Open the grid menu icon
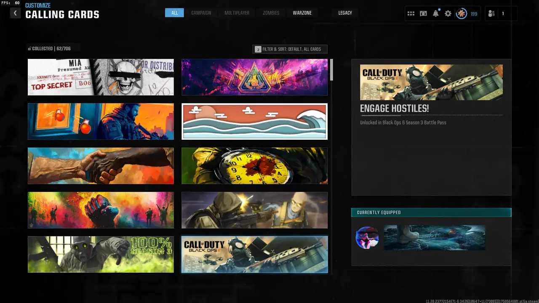This screenshot has height=303, width=539. [x=411, y=13]
